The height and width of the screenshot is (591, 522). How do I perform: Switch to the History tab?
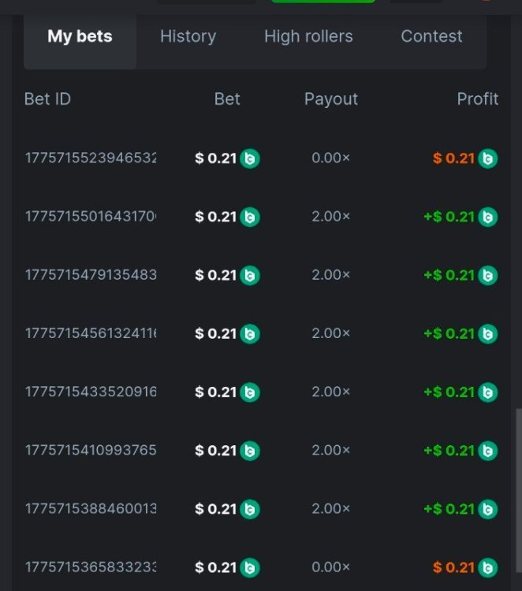[188, 36]
